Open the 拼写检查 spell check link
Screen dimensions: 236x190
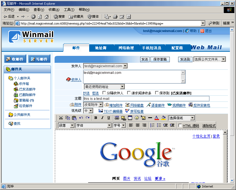click(x=137, y=111)
